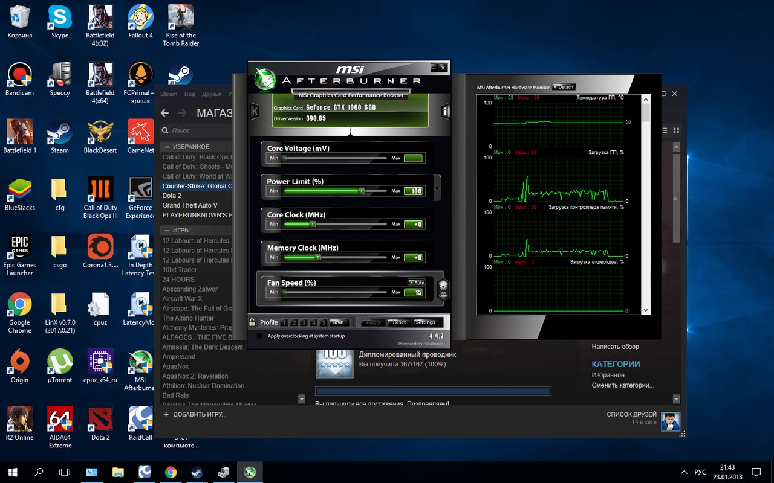Click the Core Clock slider handle

coord(313,224)
